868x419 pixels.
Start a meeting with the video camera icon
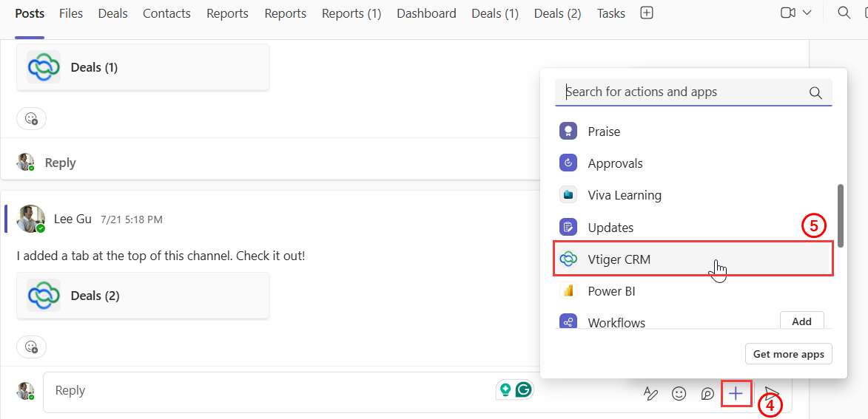[788, 13]
